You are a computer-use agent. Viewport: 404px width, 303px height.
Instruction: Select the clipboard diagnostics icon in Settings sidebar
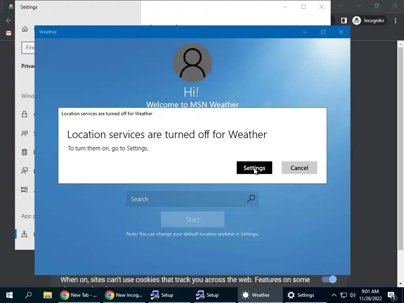pyautogui.click(x=24, y=152)
